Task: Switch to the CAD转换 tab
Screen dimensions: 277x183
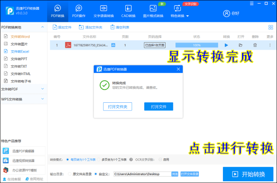Action: coord(128,12)
